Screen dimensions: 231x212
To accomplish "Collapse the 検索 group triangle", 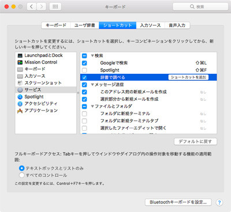I will [x=92, y=56].
